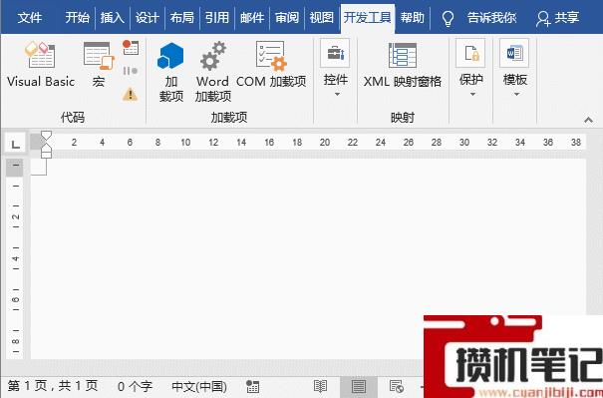
Task: Click the vertical ruler at 4
Action: (15, 258)
